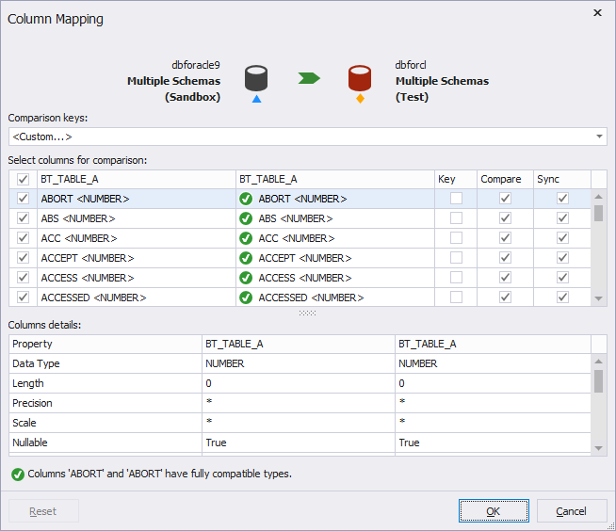Select the source ABORT <NUMBER> row
616x531 pixels.
137,199
